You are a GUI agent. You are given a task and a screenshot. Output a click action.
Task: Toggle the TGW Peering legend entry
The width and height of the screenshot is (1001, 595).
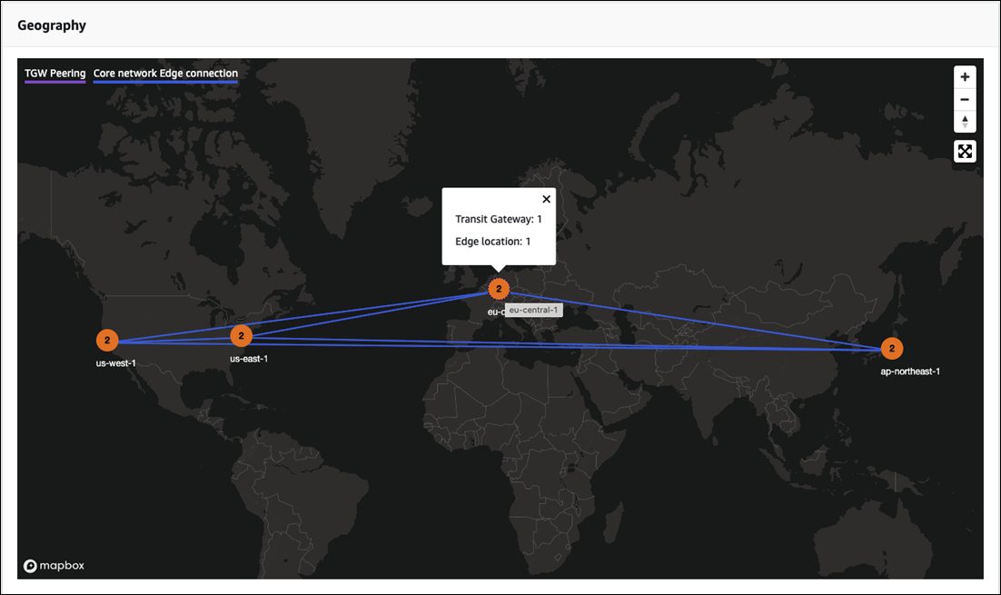tap(55, 73)
